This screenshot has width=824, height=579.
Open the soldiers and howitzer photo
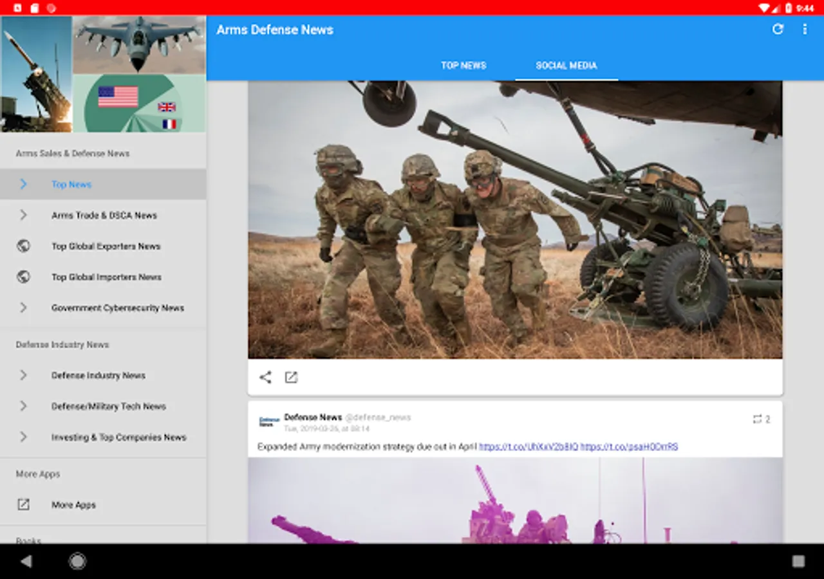(x=515, y=219)
